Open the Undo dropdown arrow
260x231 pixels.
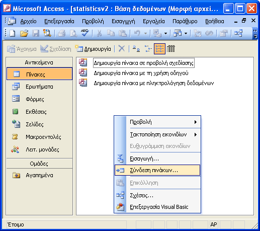[x=145, y=33]
